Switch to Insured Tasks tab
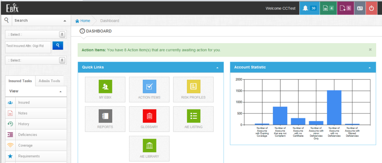The image size is (382, 163). [20, 81]
